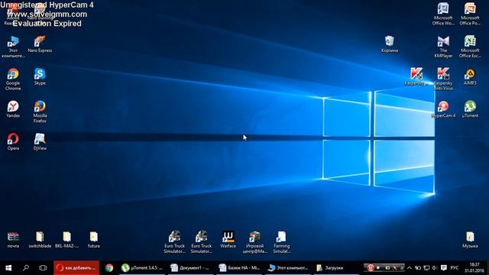Stop recording in the HyperCam taskbar toolbar
This screenshot has width=489, height=275.
click(x=378, y=268)
